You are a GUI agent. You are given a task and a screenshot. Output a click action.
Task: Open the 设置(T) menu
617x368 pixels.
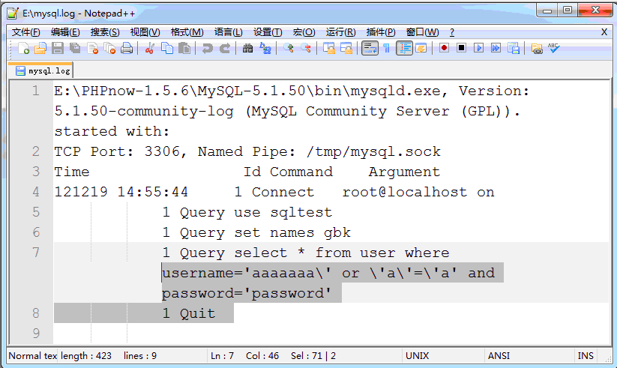click(x=268, y=32)
